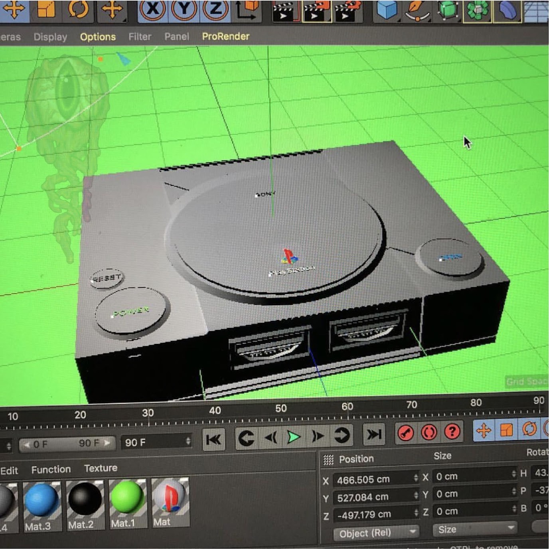Image resolution: width=549 pixels, height=549 pixels.
Task: Click the Size X field
Action: [474, 476]
